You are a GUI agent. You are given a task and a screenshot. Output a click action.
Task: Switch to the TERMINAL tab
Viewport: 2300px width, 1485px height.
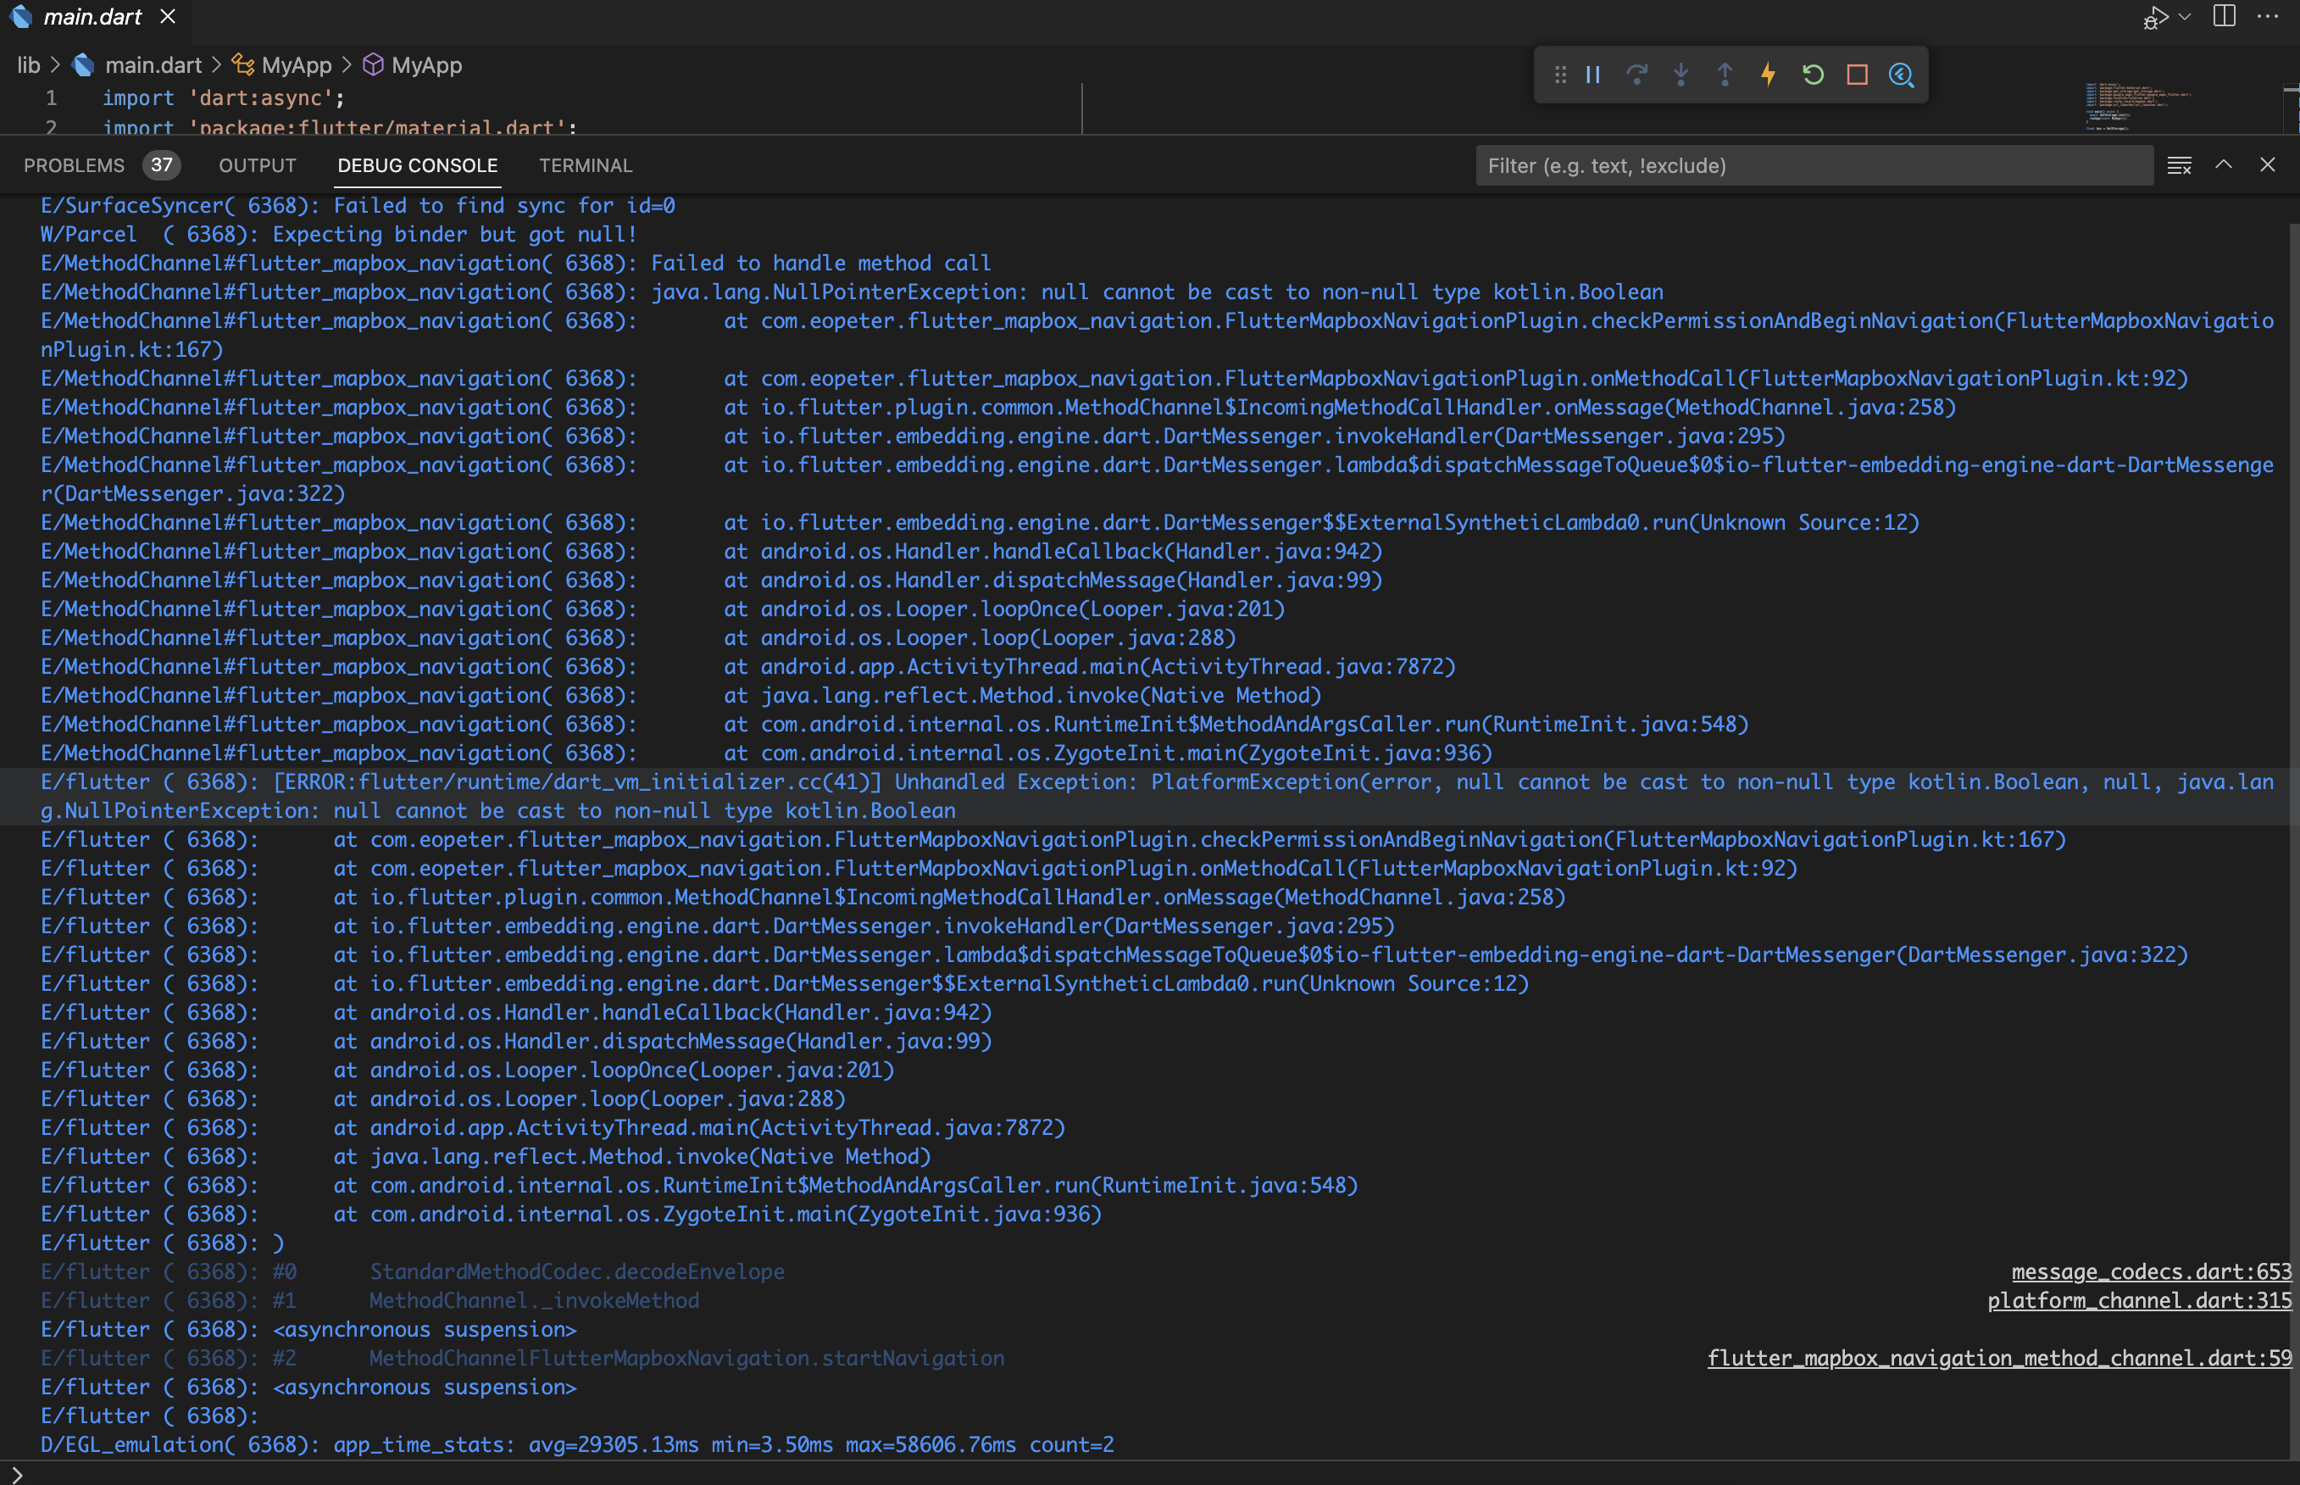[x=585, y=165]
